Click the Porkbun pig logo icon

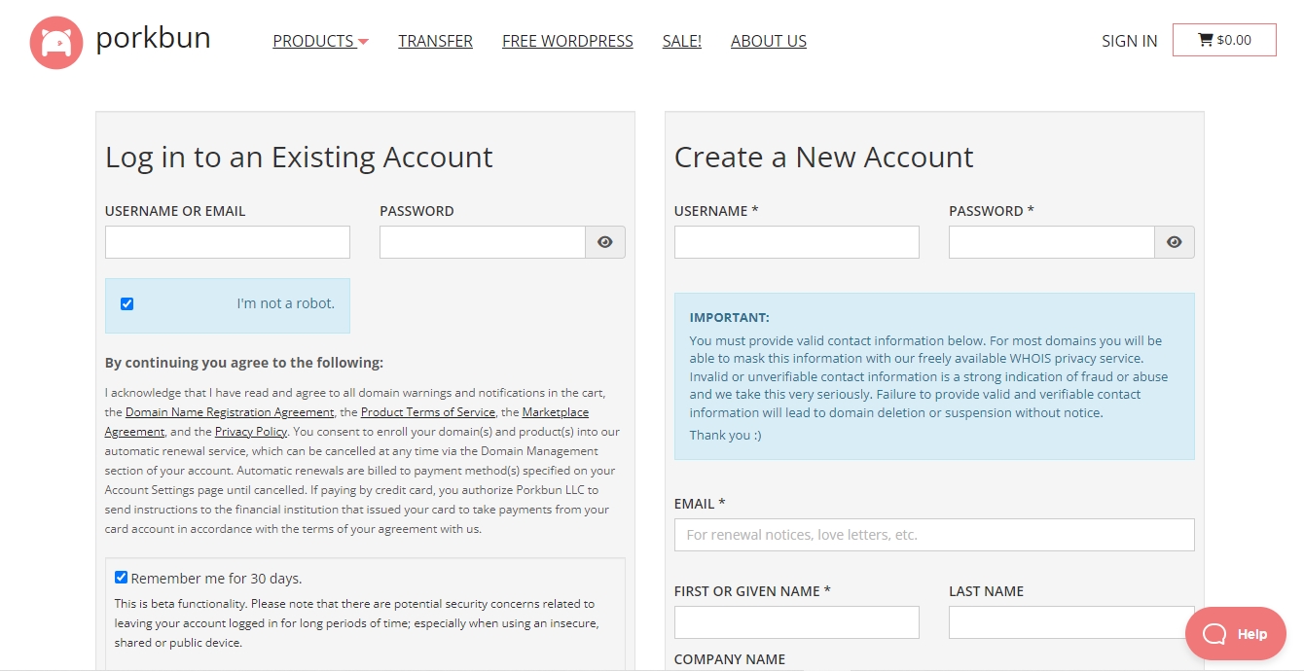pos(56,42)
